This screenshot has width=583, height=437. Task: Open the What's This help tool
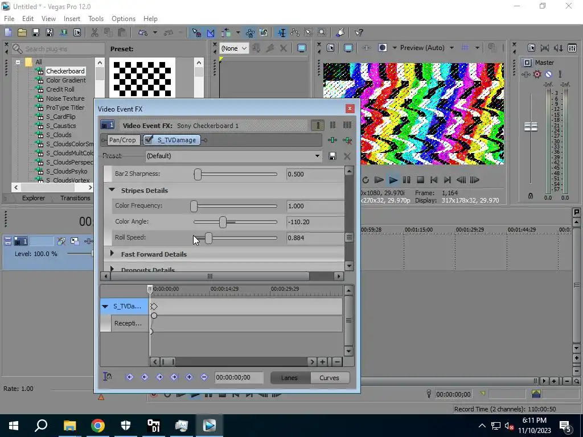pyautogui.click(x=359, y=32)
